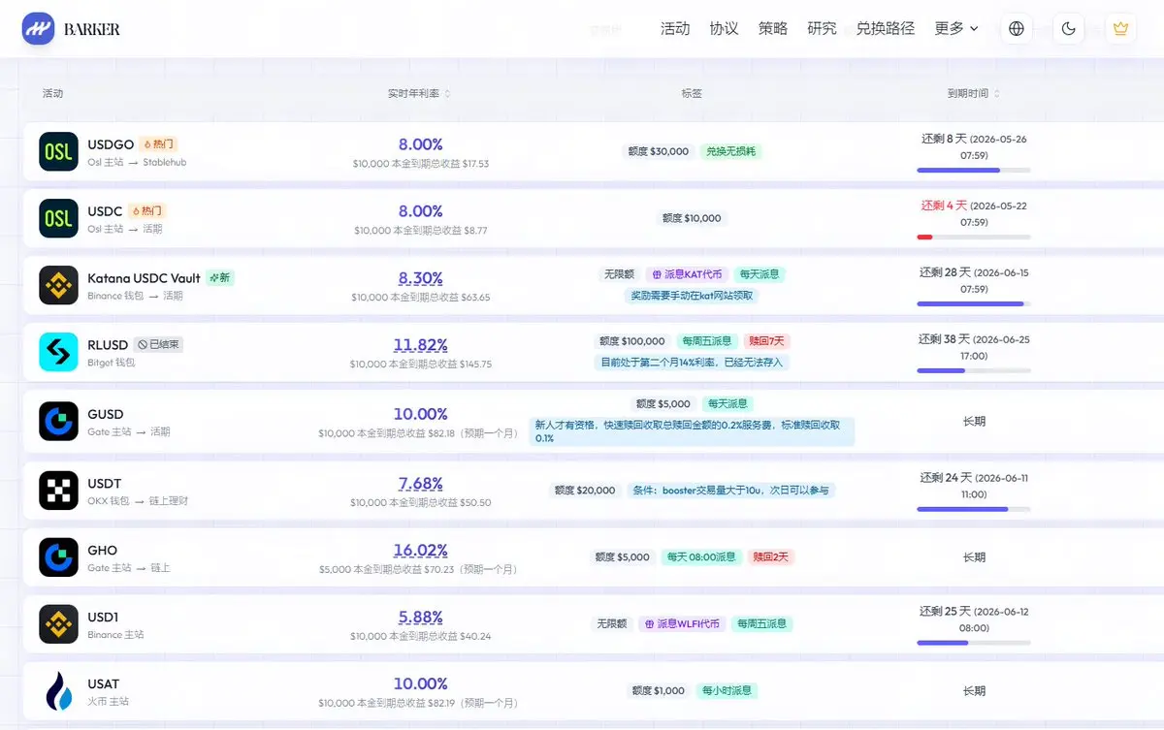Click the 10.00% rate in USAT row
The height and width of the screenshot is (730, 1164).
pos(420,683)
